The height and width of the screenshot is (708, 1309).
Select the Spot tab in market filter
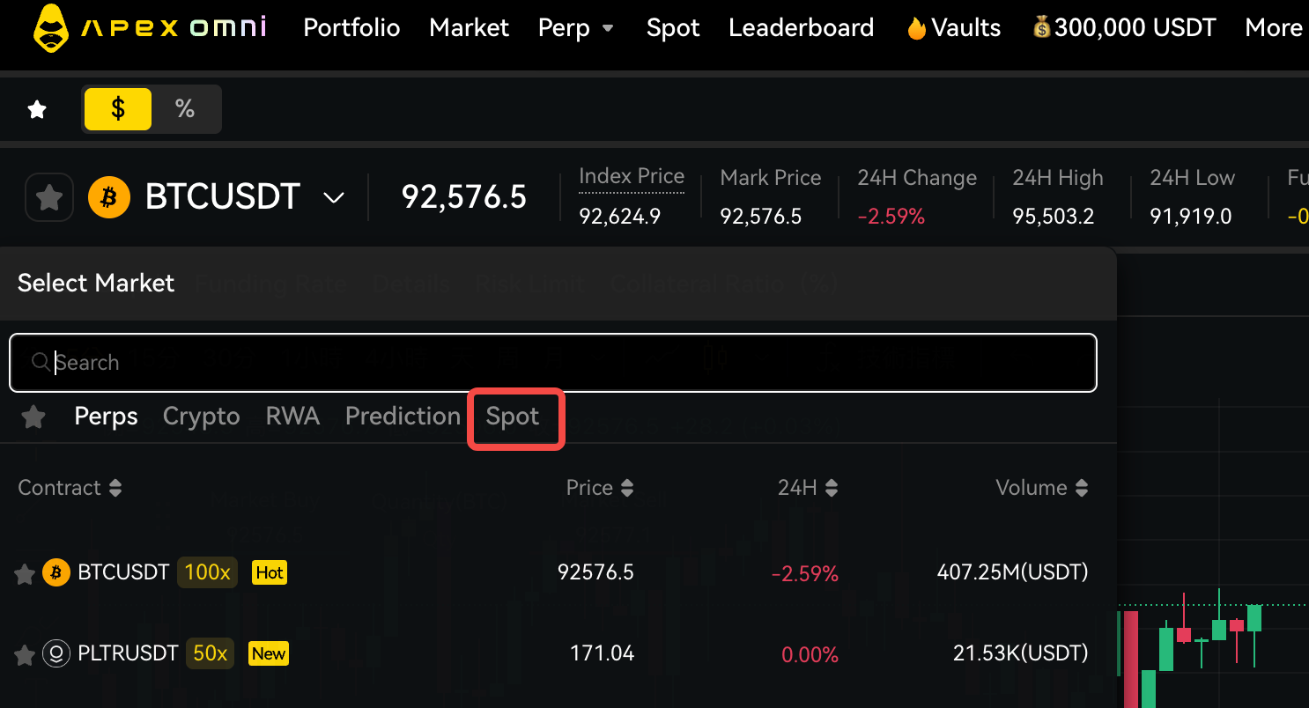[x=513, y=417]
